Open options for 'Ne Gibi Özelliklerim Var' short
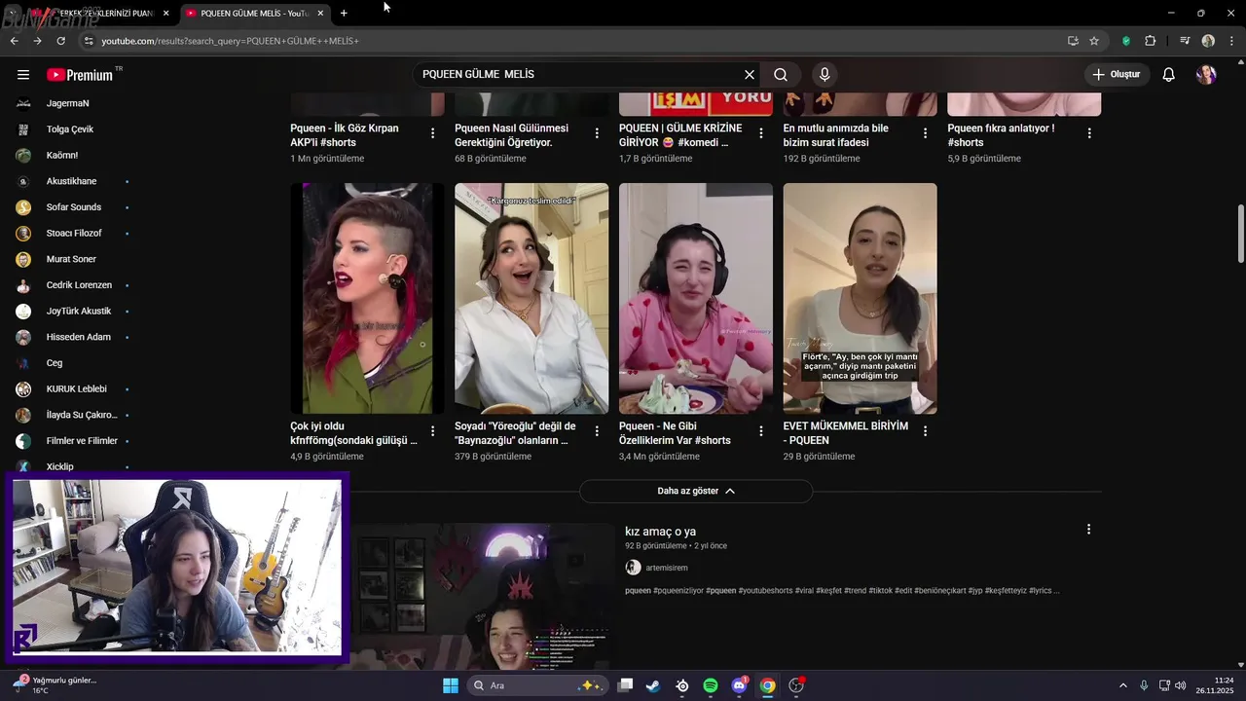This screenshot has height=701, width=1246. (761, 431)
